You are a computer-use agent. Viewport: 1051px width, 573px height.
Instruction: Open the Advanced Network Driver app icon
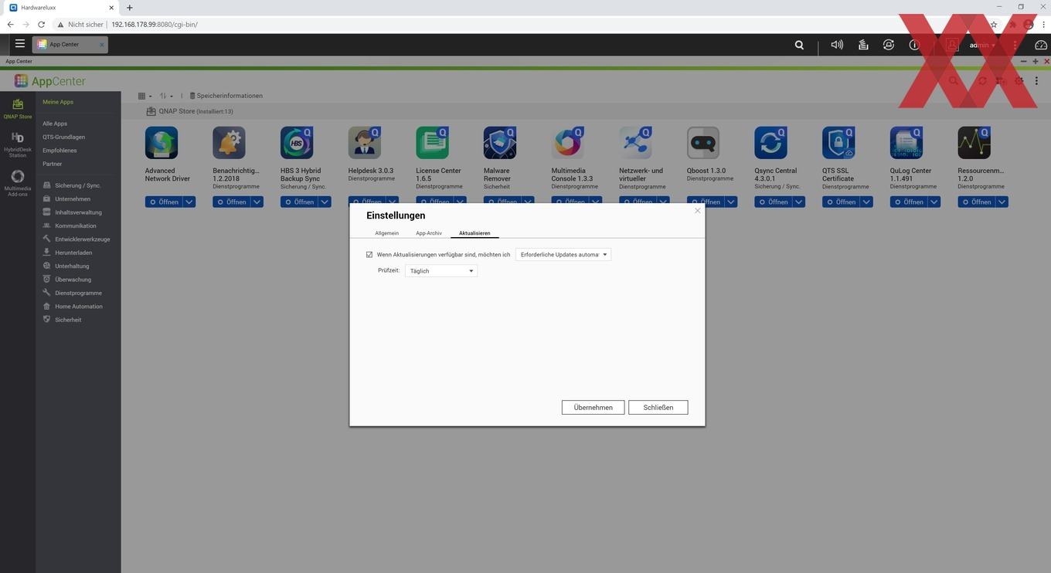tap(162, 143)
